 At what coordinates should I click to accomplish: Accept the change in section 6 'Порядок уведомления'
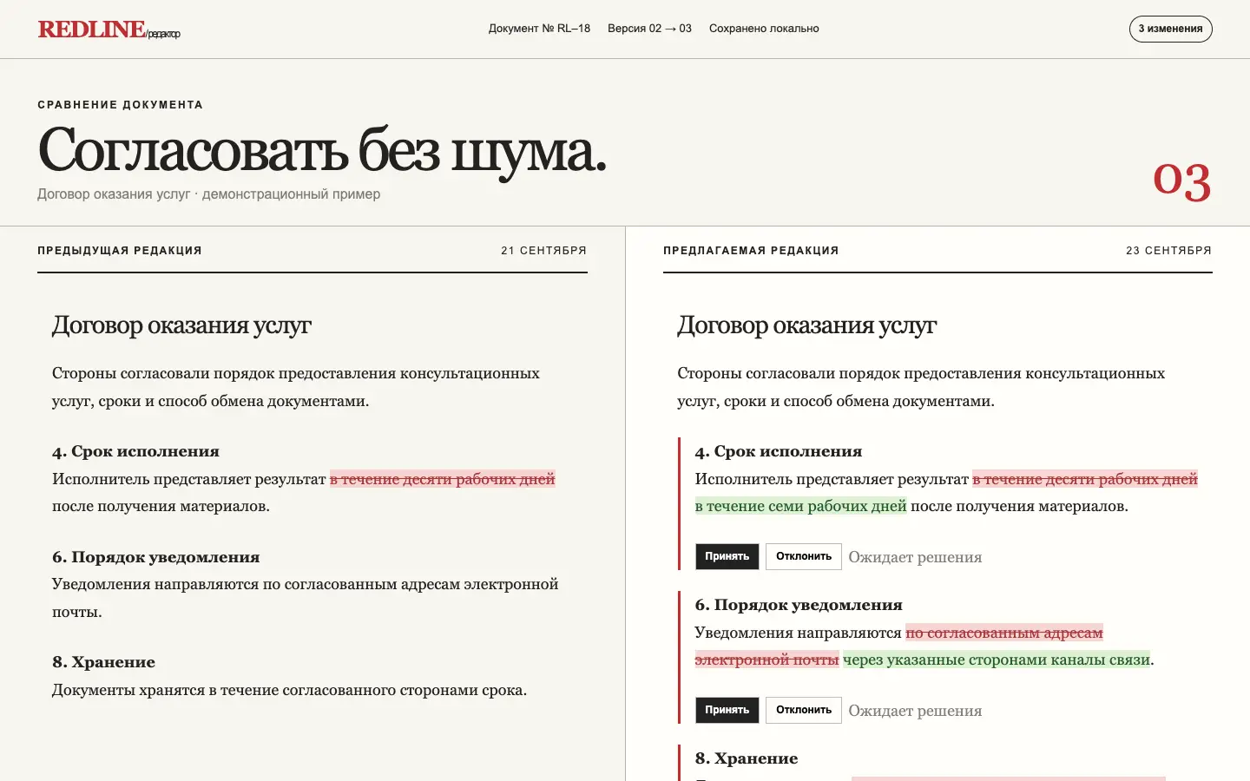pos(727,710)
